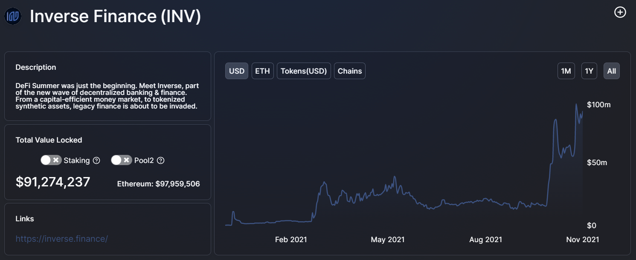Click the Staking toggle label
Image resolution: width=636 pixels, height=260 pixels.
point(77,160)
